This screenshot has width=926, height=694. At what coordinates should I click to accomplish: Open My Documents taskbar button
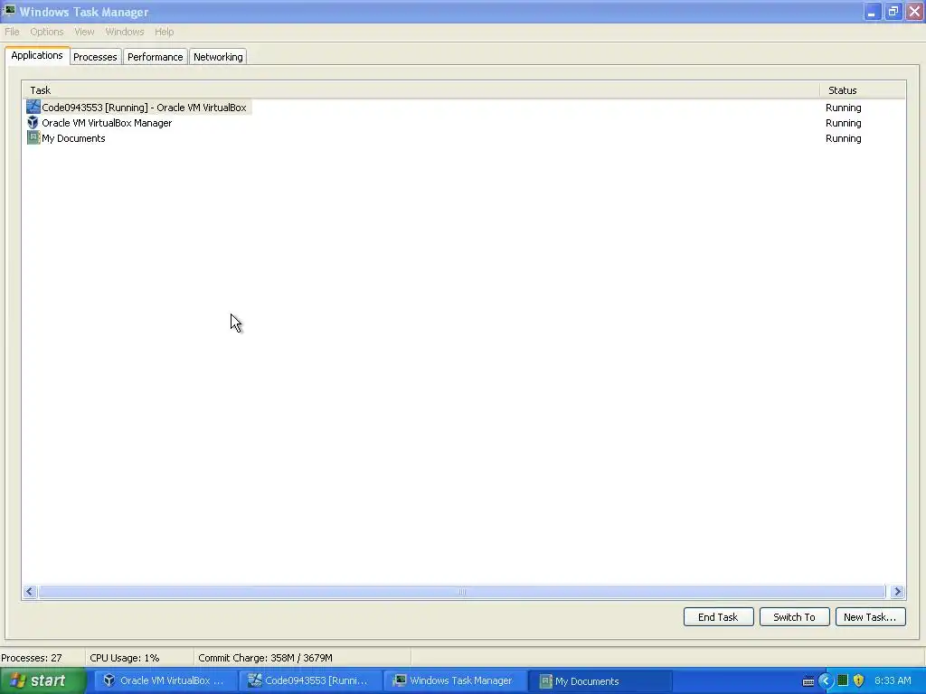point(600,681)
